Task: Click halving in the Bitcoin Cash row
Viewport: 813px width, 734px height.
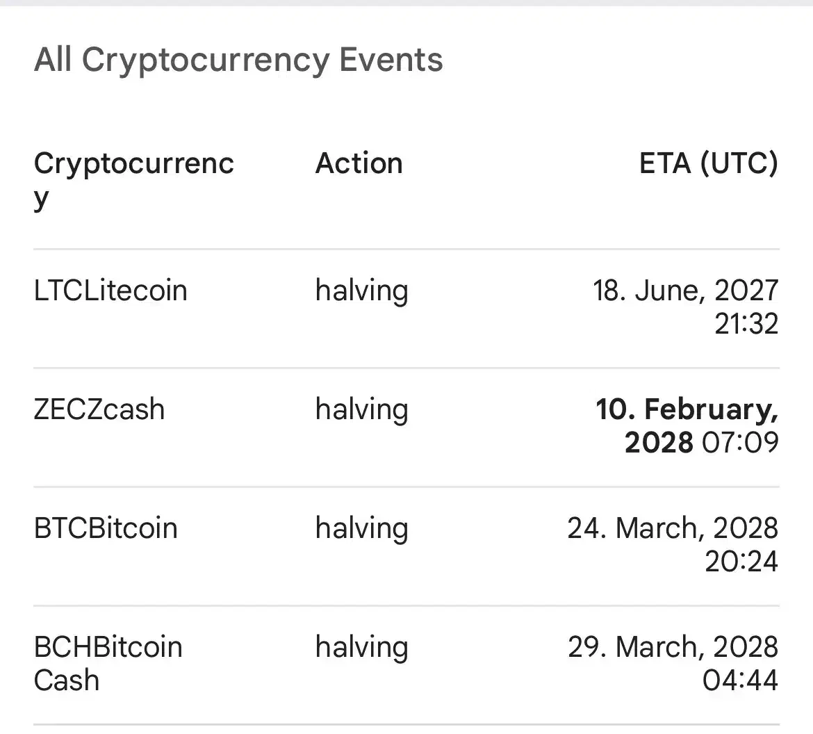Action: (x=361, y=647)
